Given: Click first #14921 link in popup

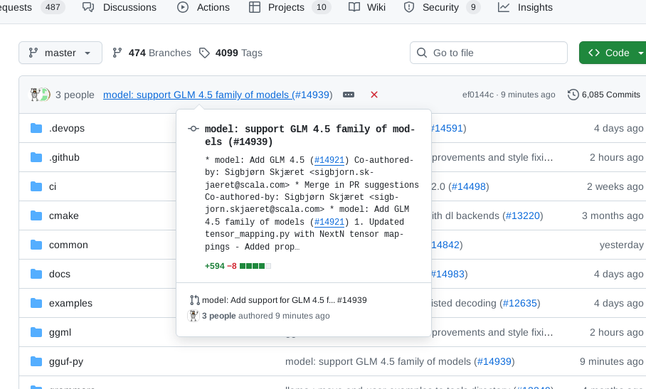Looking at the screenshot, I should pyautogui.click(x=329, y=160).
